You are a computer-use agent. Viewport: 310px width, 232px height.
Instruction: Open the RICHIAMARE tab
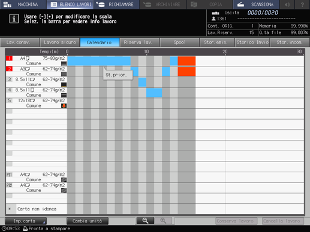click(116, 4)
